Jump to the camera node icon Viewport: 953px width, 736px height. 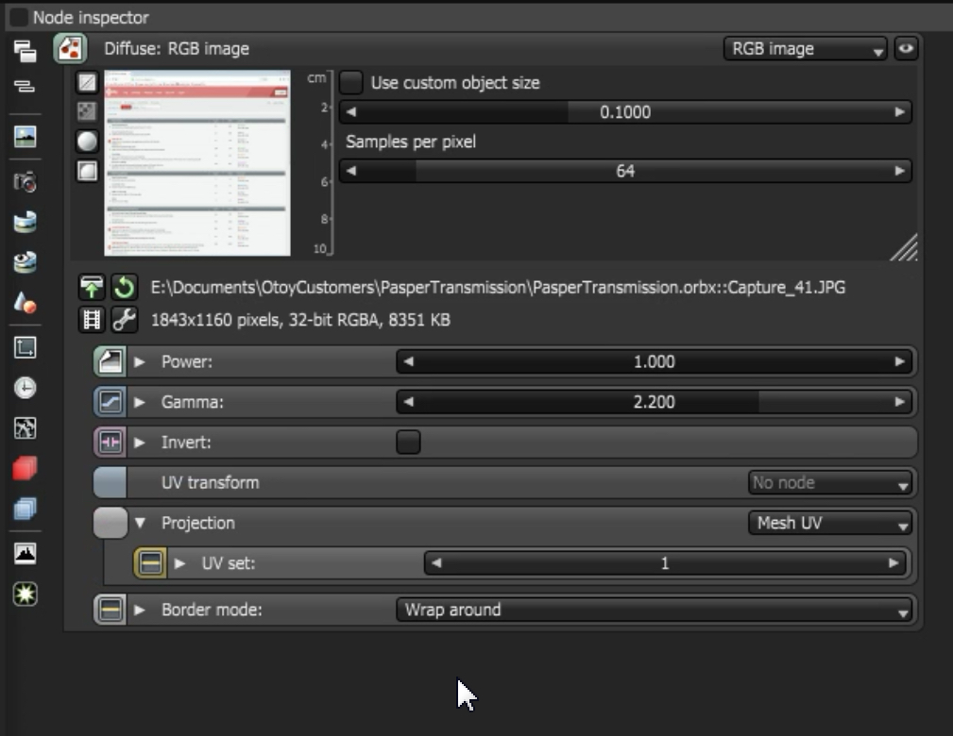pos(25,181)
